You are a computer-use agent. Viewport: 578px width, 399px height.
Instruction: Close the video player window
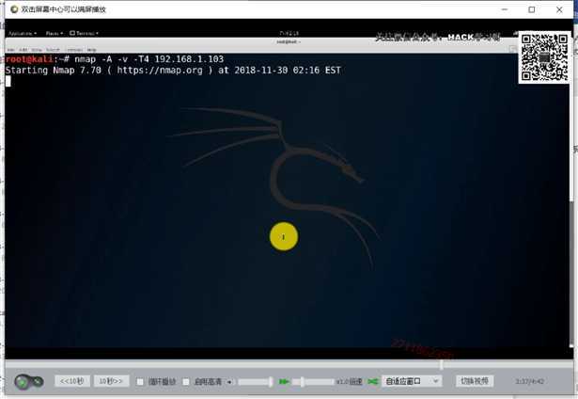(x=559, y=9)
